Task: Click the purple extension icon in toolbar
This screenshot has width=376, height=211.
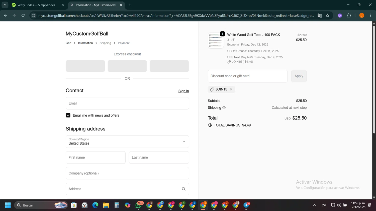Action: coord(340,15)
